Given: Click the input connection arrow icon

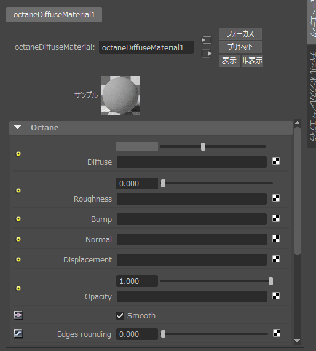Looking at the screenshot, I should pos(207,40).
